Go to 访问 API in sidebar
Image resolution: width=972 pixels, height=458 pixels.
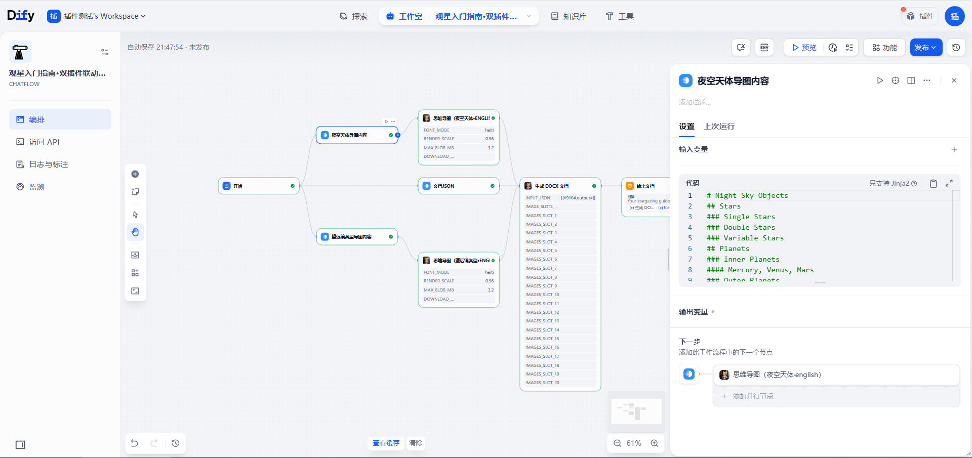tap(60, 142)
